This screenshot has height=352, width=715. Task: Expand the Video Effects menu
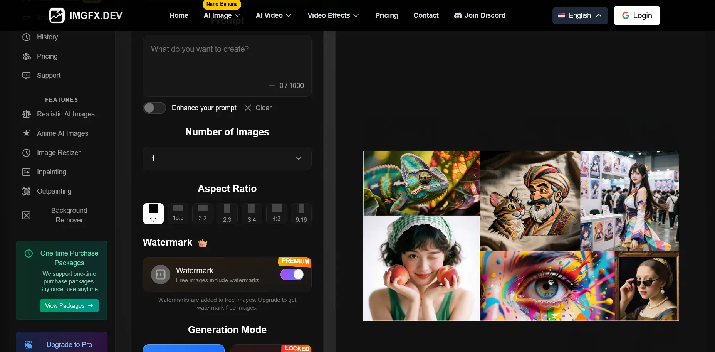pos(333,15)
